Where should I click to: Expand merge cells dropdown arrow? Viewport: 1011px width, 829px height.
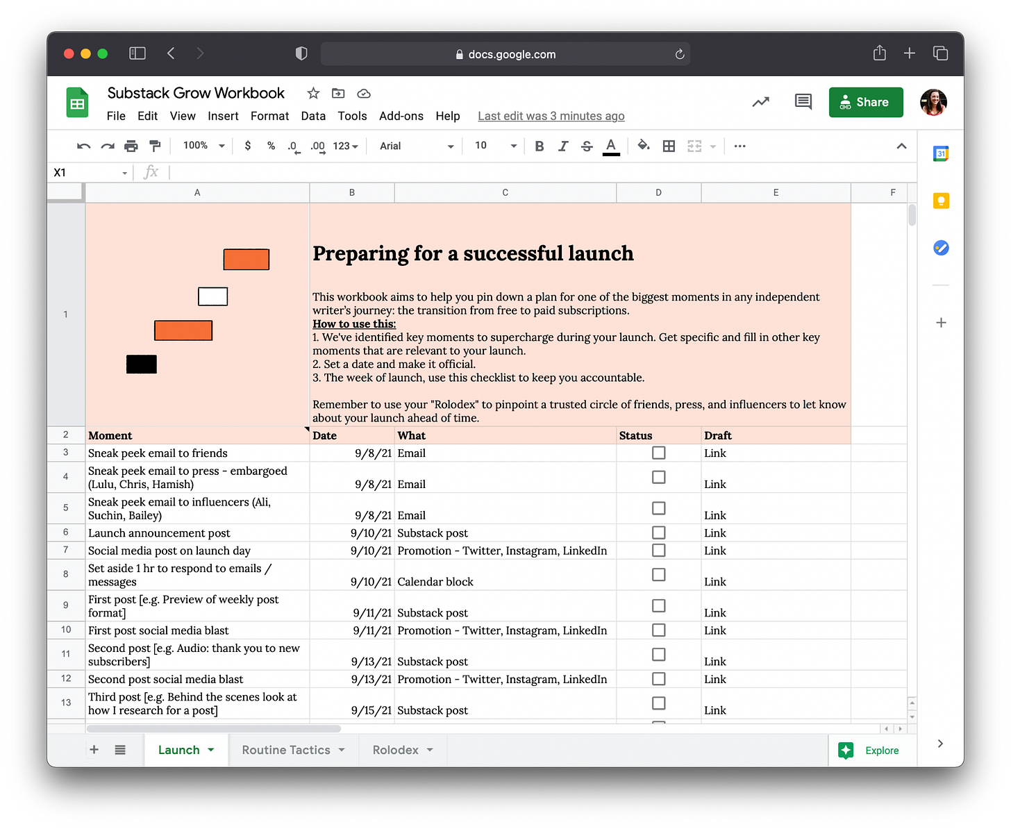coord(713,146)
